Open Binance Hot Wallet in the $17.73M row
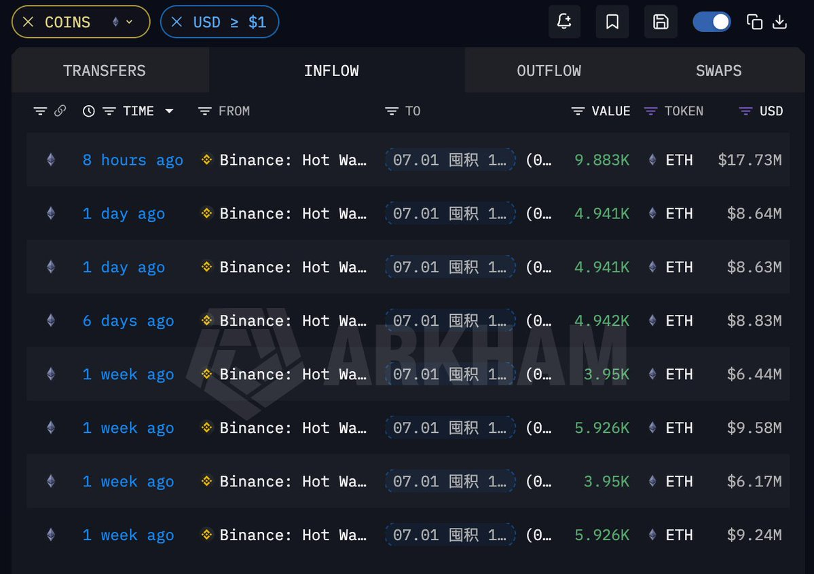The image size is (814, 574). 293,160
